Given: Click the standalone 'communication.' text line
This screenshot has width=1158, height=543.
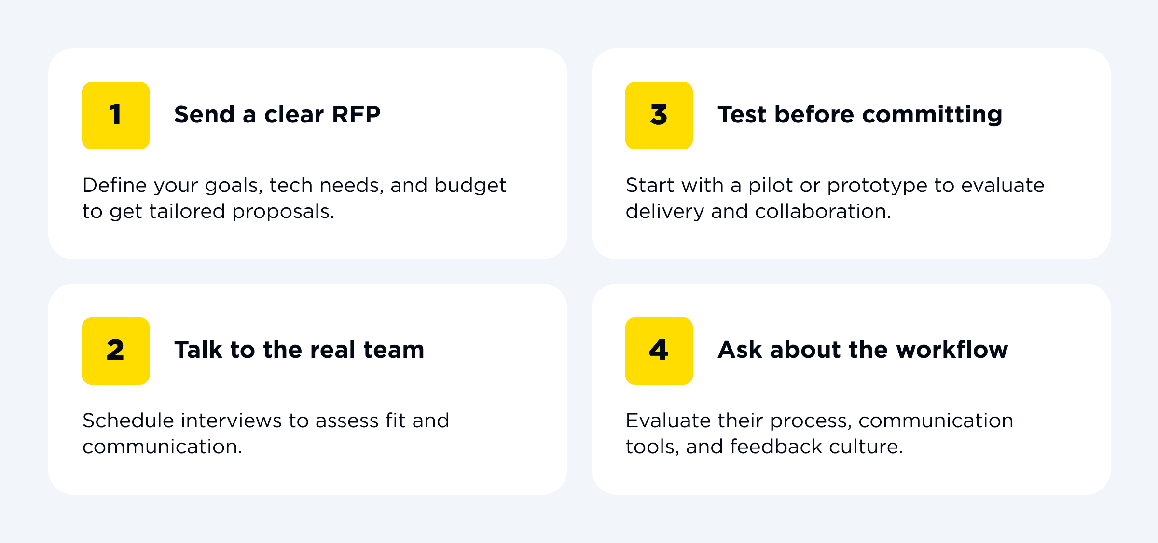Looking at the screenshot, I should tap(162, 447).
